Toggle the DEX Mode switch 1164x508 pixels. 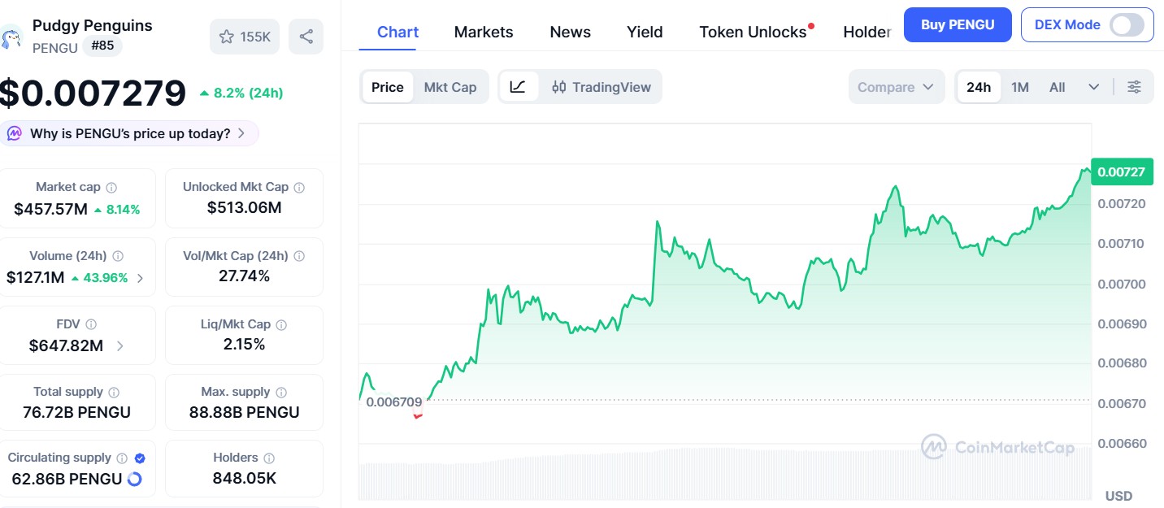1128,25
